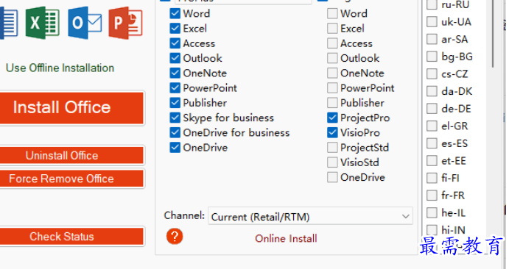
Task: Click the Outlook application icon
Action: pyautogui.click(x=85, y=23)
